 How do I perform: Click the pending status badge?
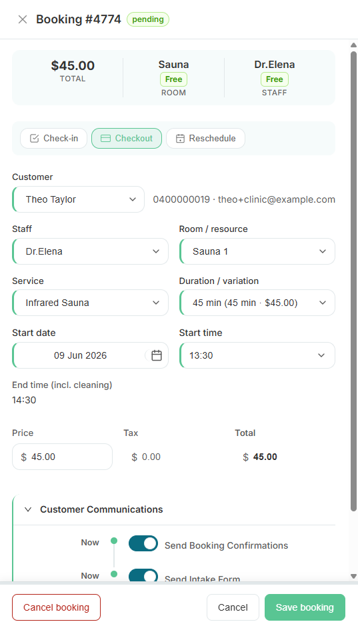148,19
